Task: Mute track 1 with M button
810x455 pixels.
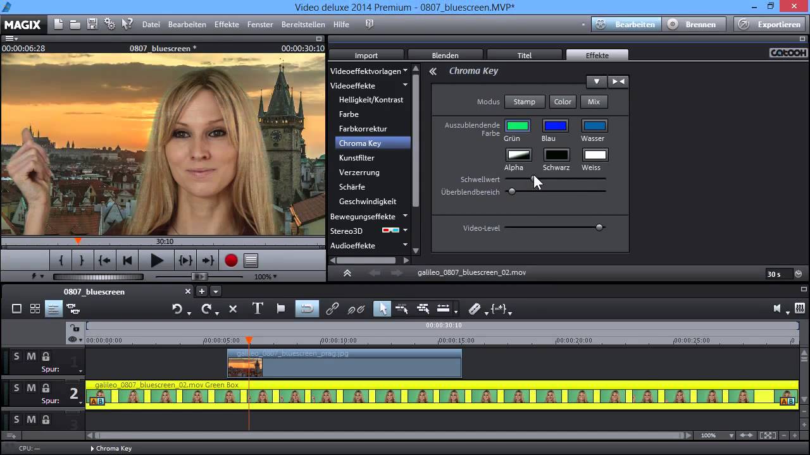Action: [x=31, y=356]
